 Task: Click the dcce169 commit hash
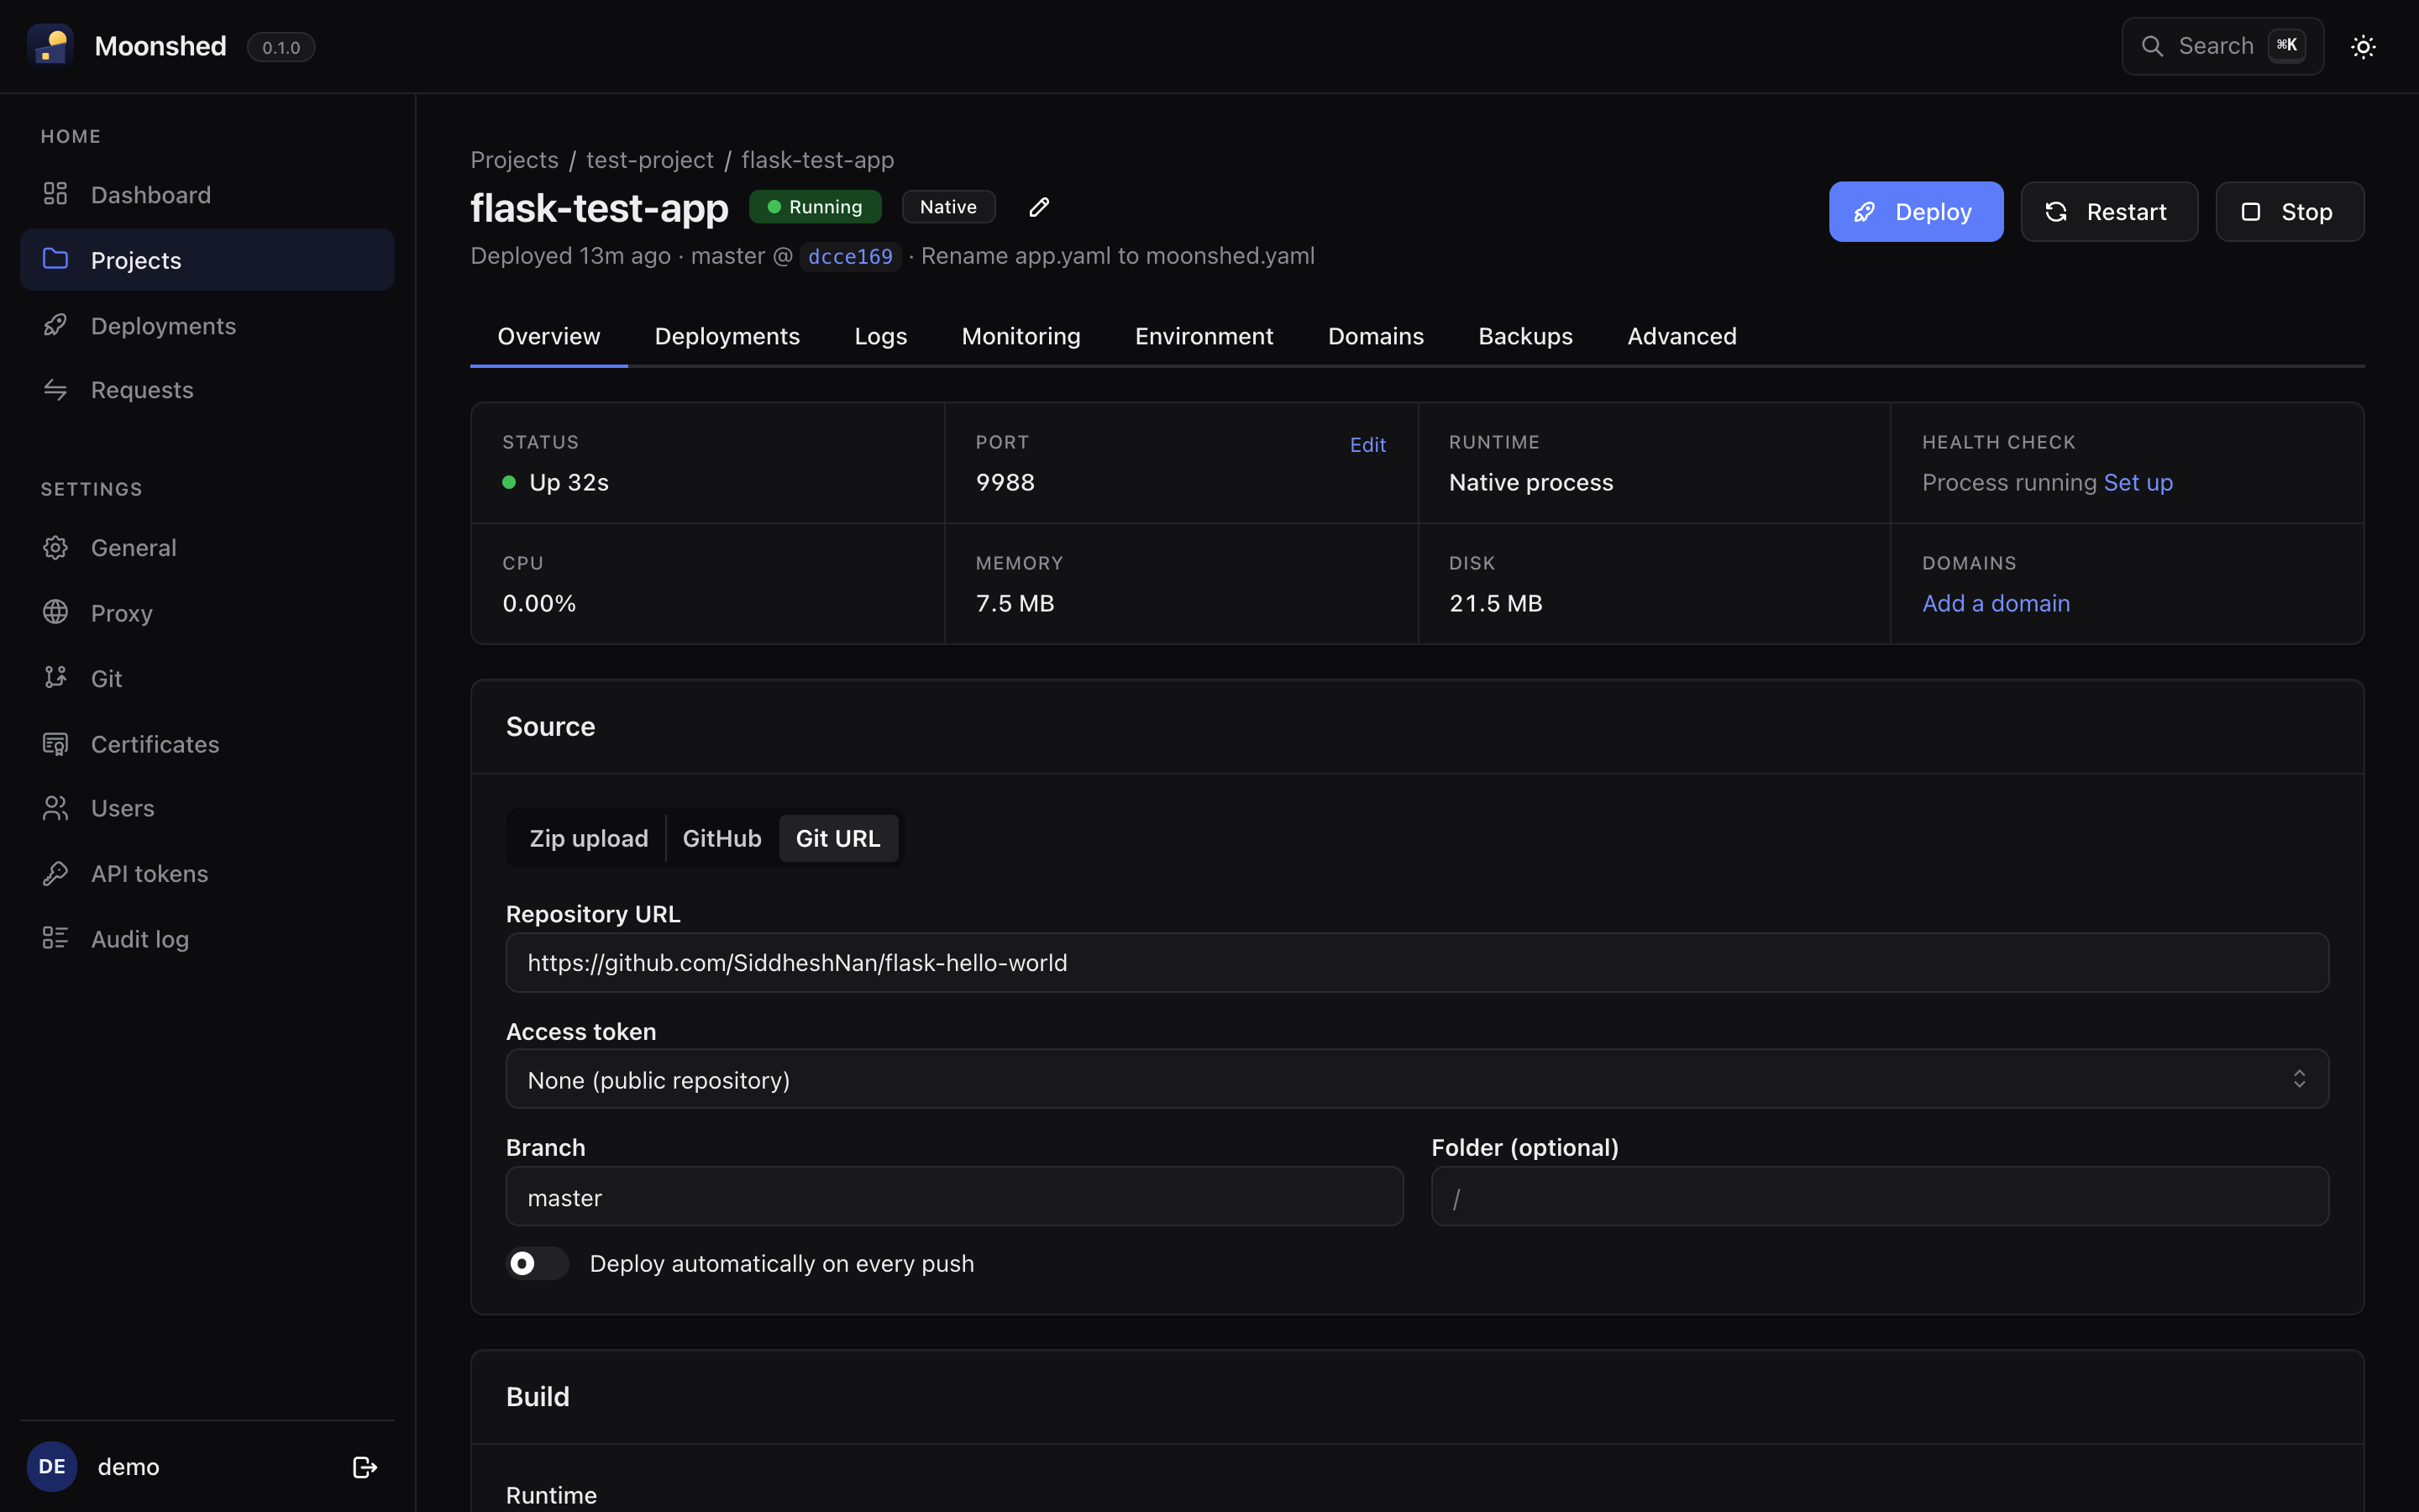(850, 256)
